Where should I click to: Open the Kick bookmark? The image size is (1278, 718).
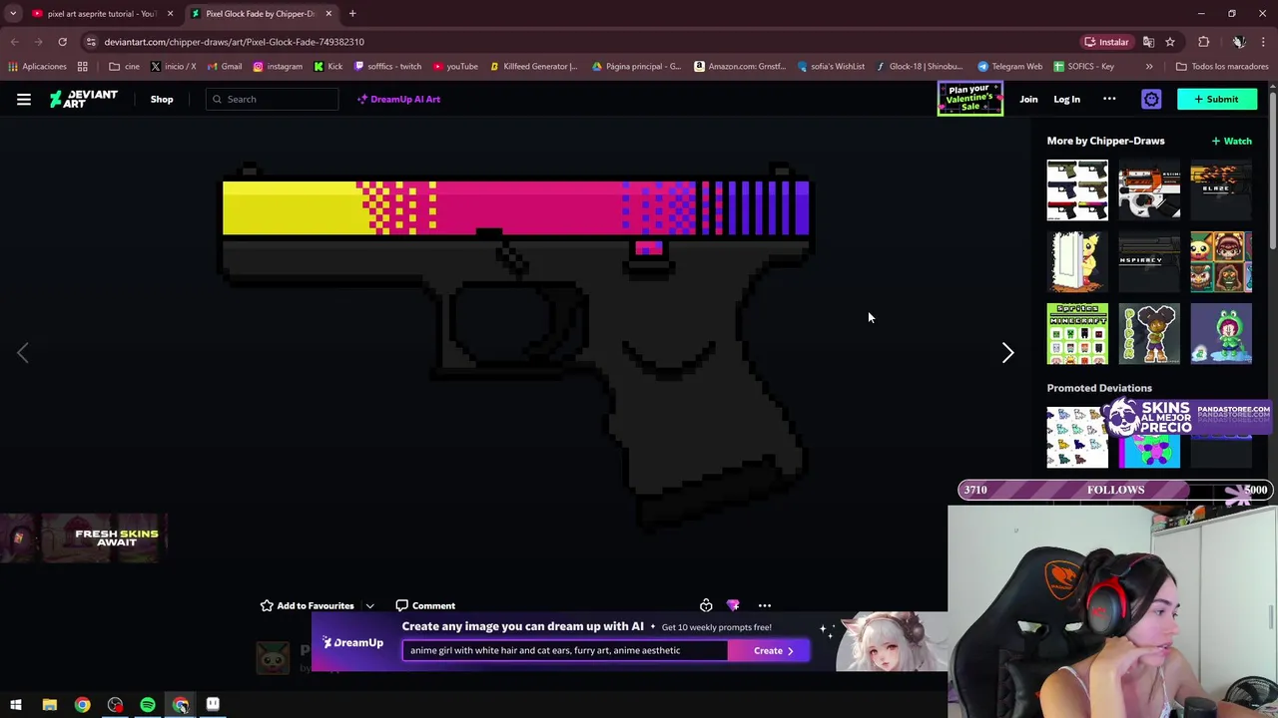coord(327,67)
